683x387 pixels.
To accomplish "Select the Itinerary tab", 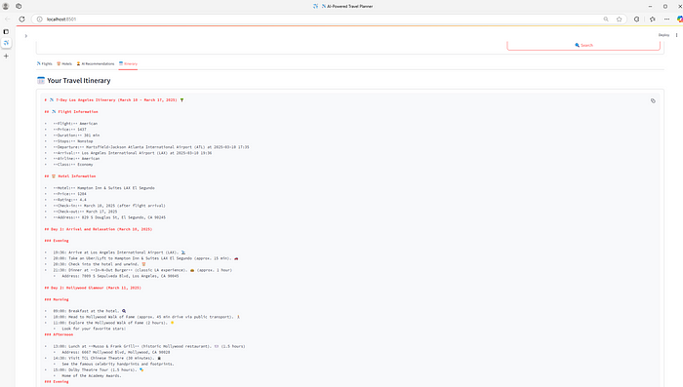I will coord(128,63).
